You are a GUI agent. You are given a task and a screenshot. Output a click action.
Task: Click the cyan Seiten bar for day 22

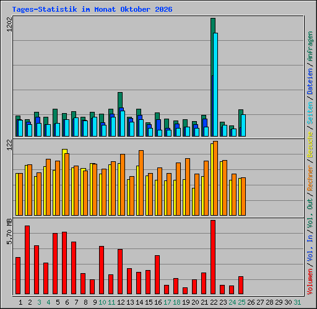tap(215, 85)
